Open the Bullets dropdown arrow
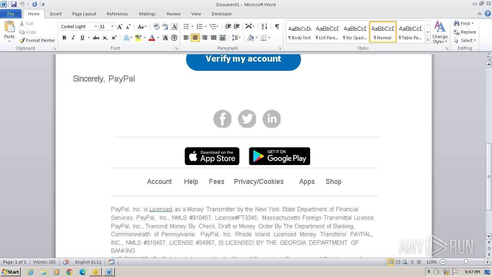Viewport: 492px width, 277px height. (x=193, y=27)
